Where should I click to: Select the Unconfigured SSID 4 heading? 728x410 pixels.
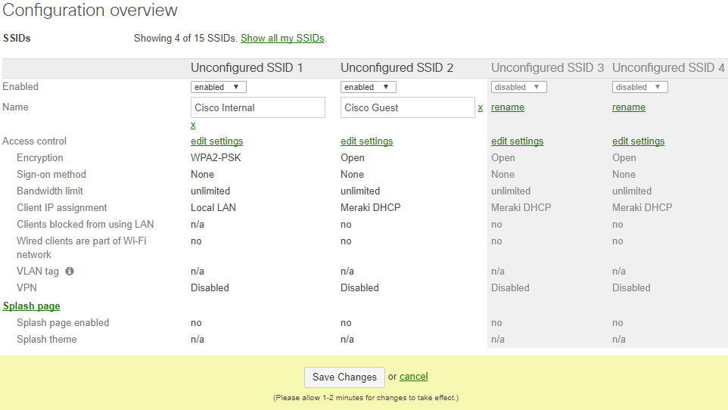coord(668,68)
